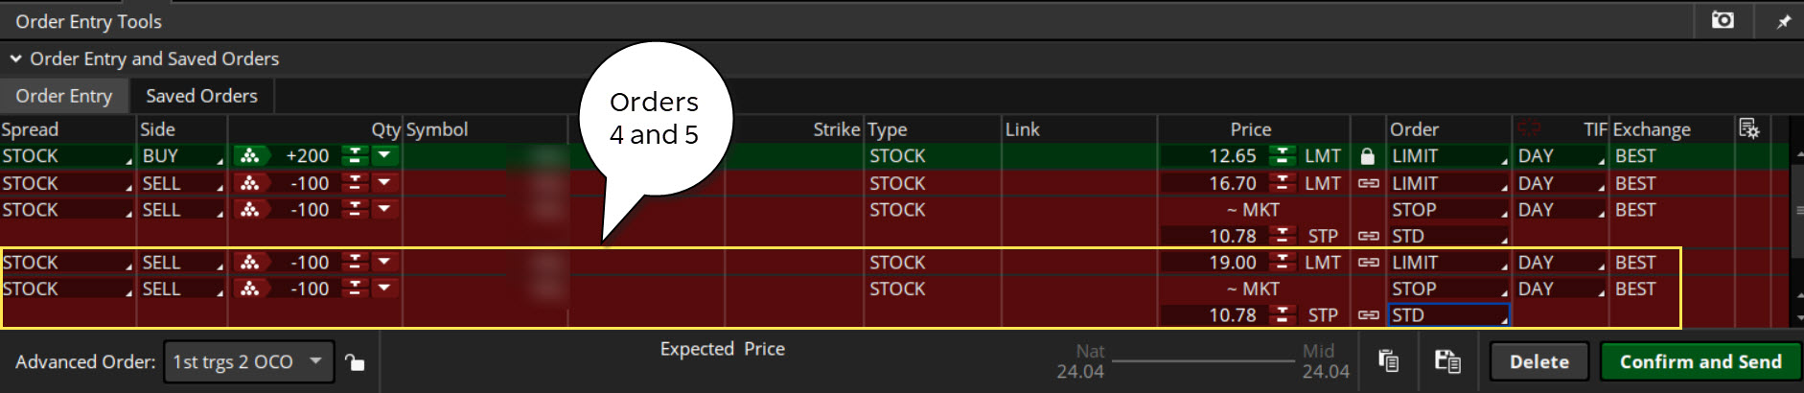This screenshot has height=393, width=1804.
Task: Open the STOCK spread dropdown on the BUY row
Action: coord(67,155)
